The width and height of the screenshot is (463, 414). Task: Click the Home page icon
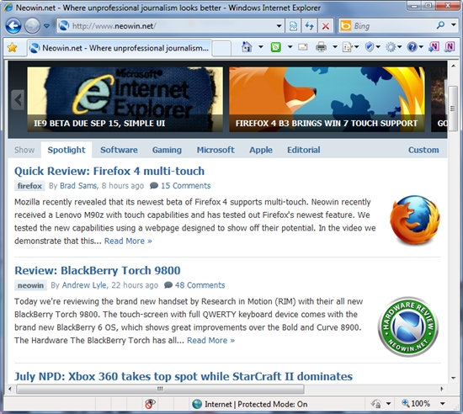247,47
